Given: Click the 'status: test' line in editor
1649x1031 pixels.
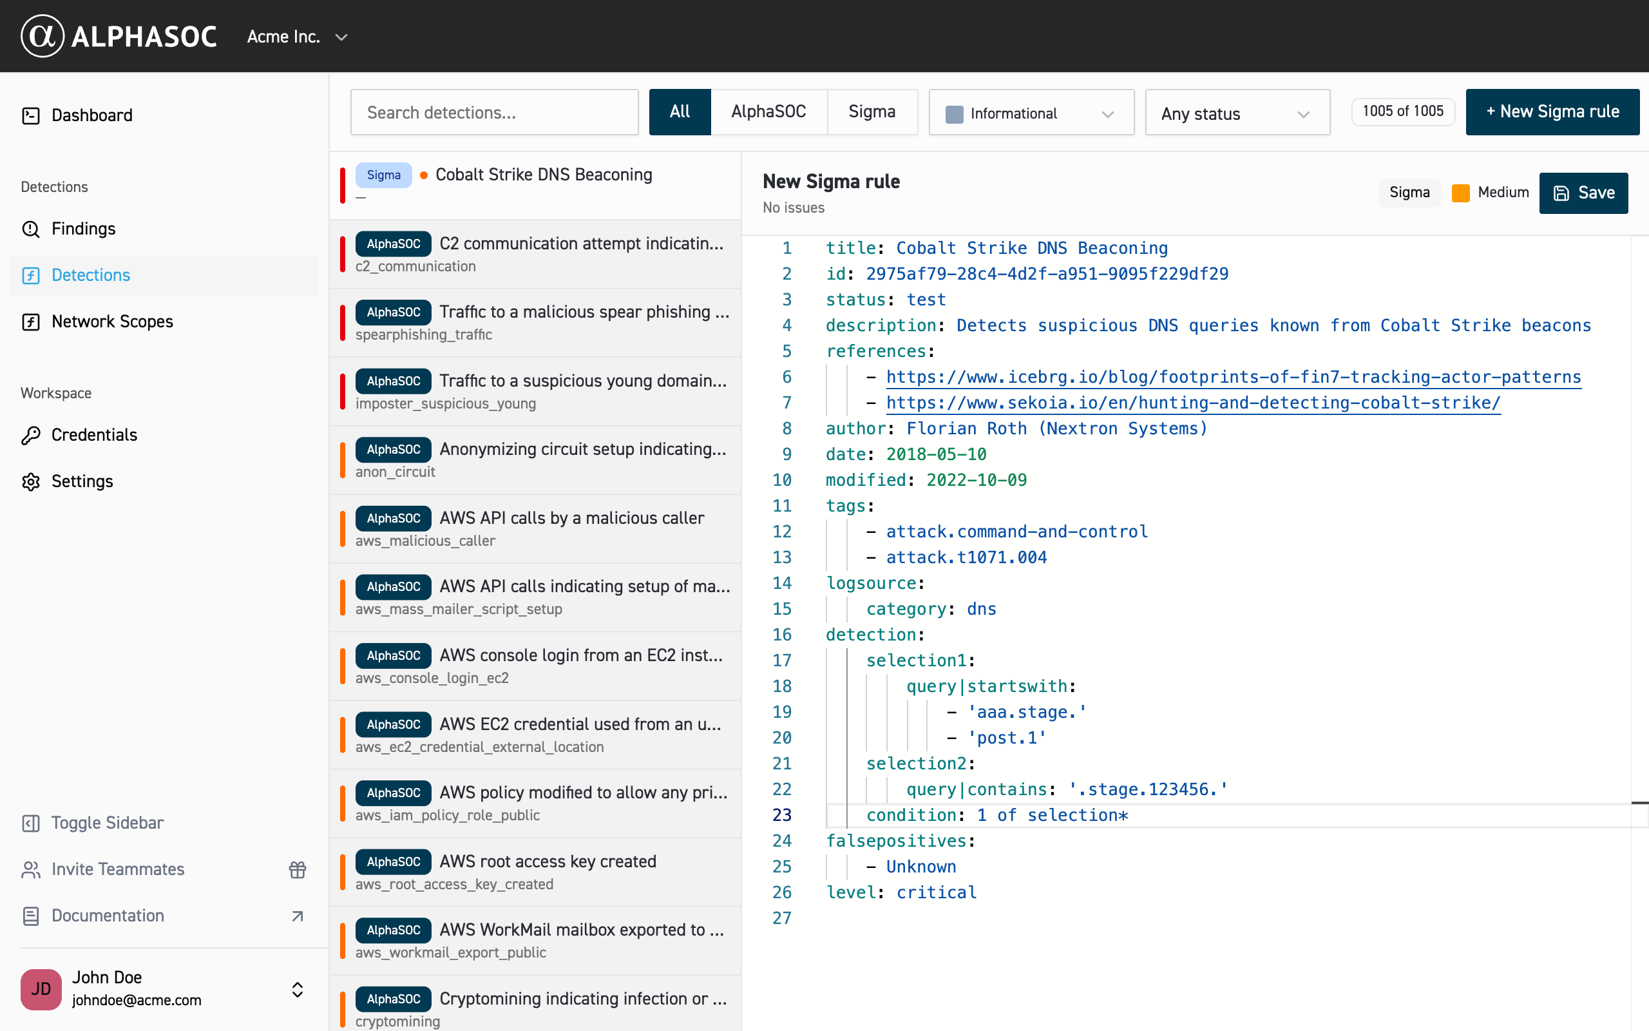Looking at the screenshot, I should coord(886,300).
